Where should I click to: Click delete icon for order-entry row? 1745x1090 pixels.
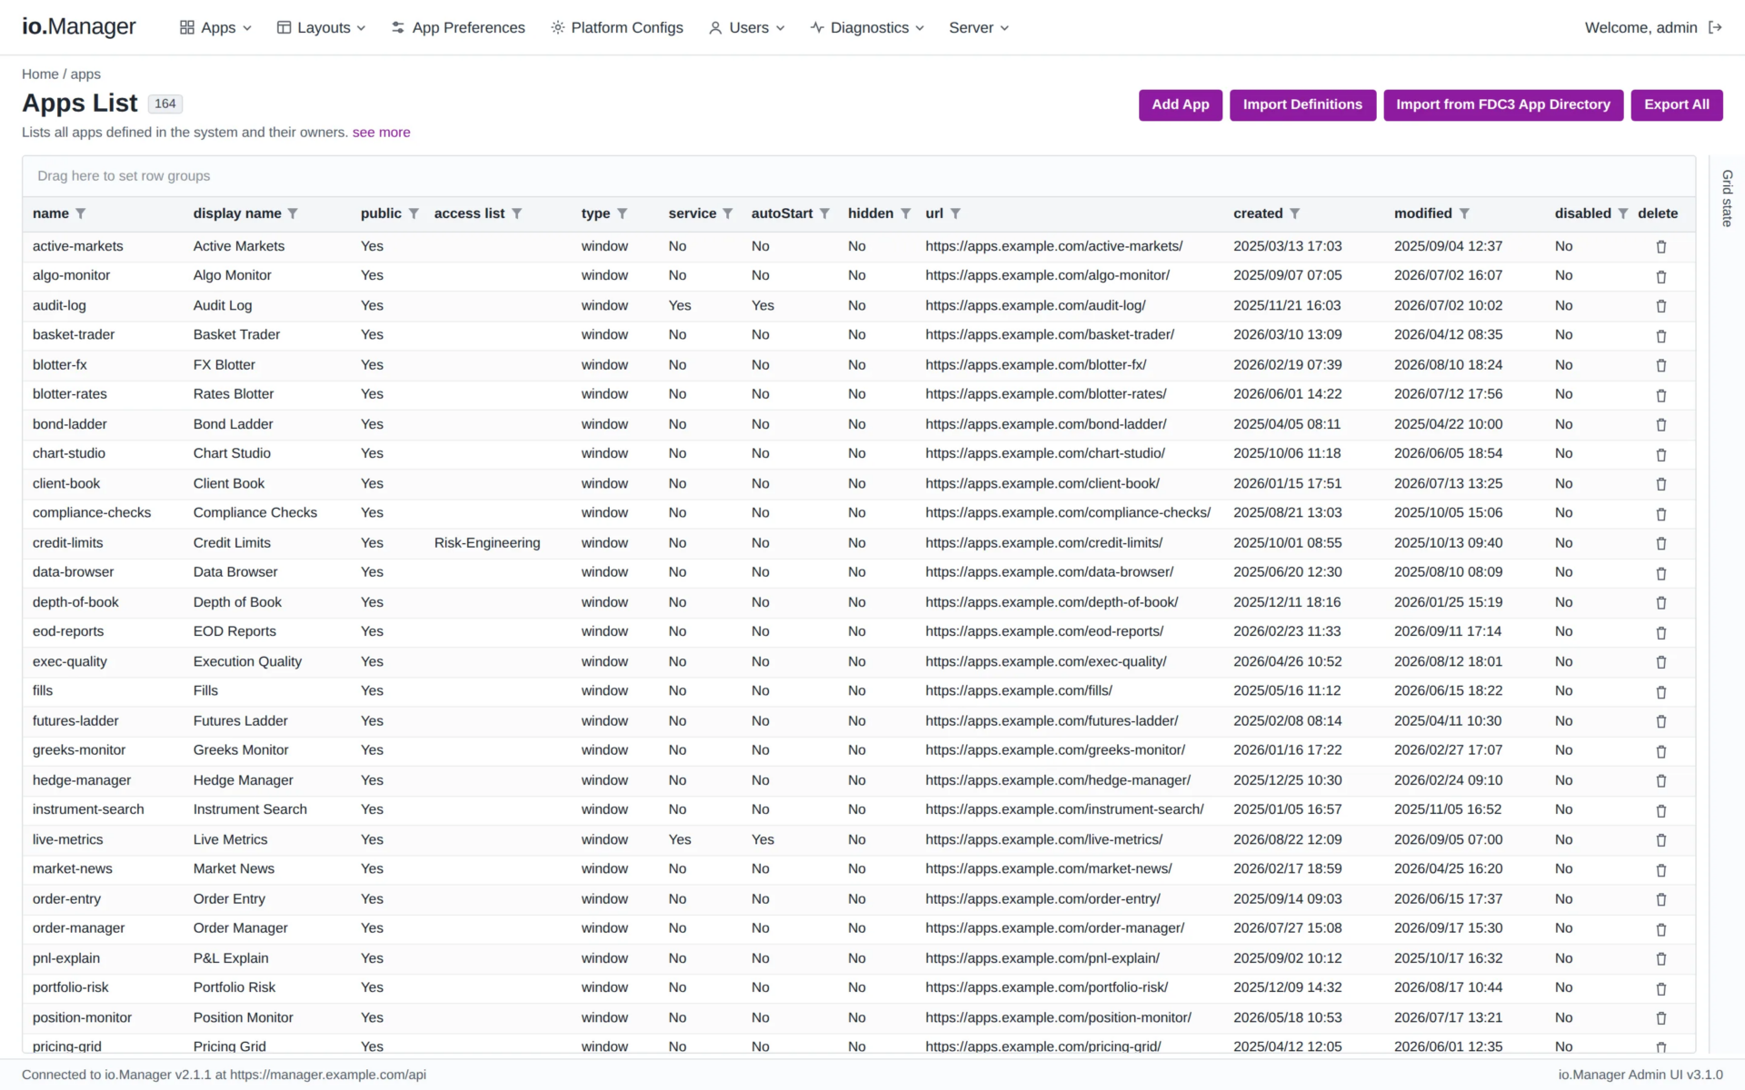[1661, 899]
